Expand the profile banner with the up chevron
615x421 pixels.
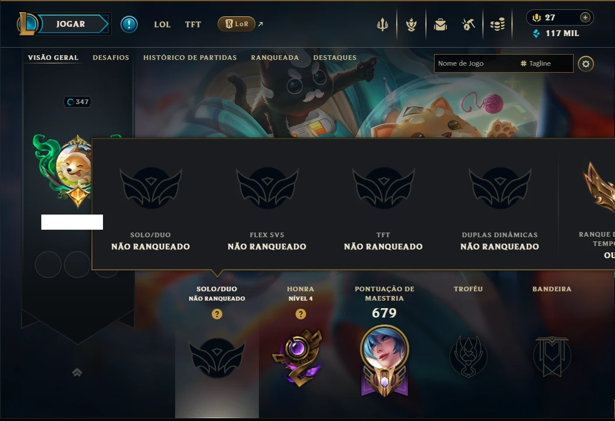point(77,372)
